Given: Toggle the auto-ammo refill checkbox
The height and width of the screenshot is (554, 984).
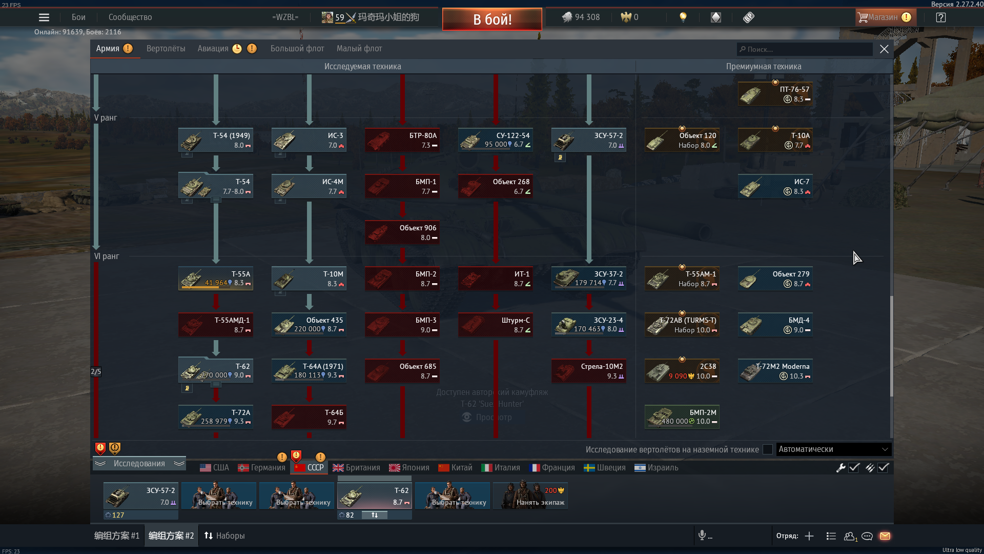Looking at the screenshot, I should tap(884, 468).
